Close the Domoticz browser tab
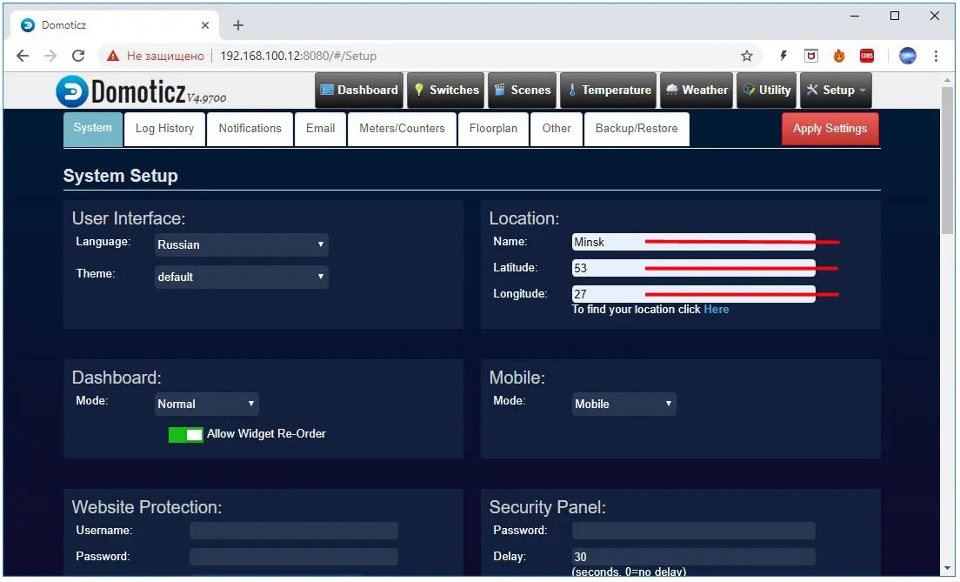The width and height of the screenshot is (960, 582). [x=205, y=25]
